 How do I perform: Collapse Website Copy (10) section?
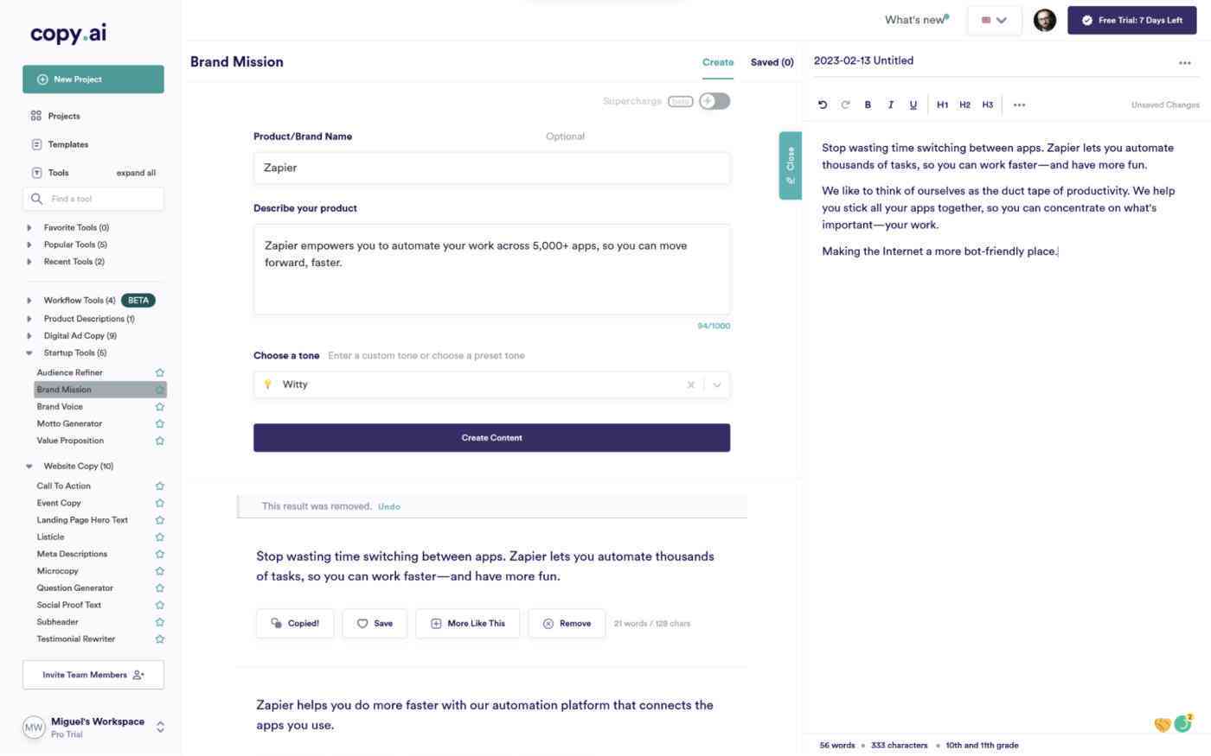(x=29, y=466)
